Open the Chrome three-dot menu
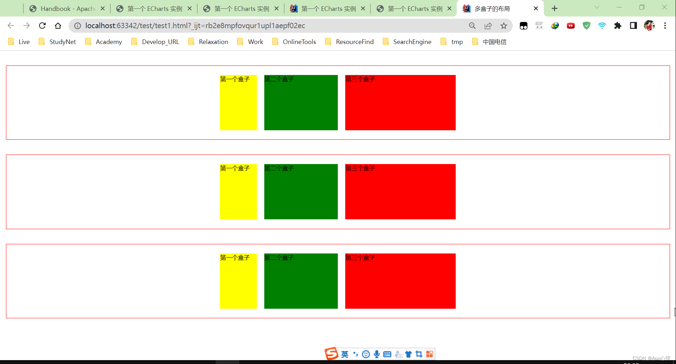Image resolution: width=676 pixels, height=364 pixels. [665, 26]
